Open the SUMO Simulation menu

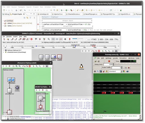click(x=123, y=58)
